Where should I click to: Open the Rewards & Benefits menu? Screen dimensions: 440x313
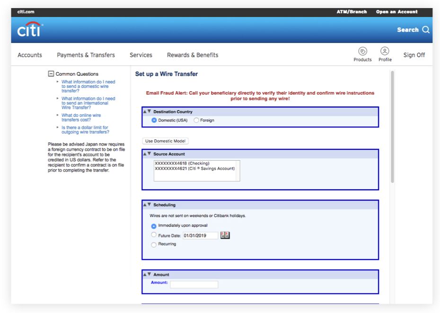(193, 55)
